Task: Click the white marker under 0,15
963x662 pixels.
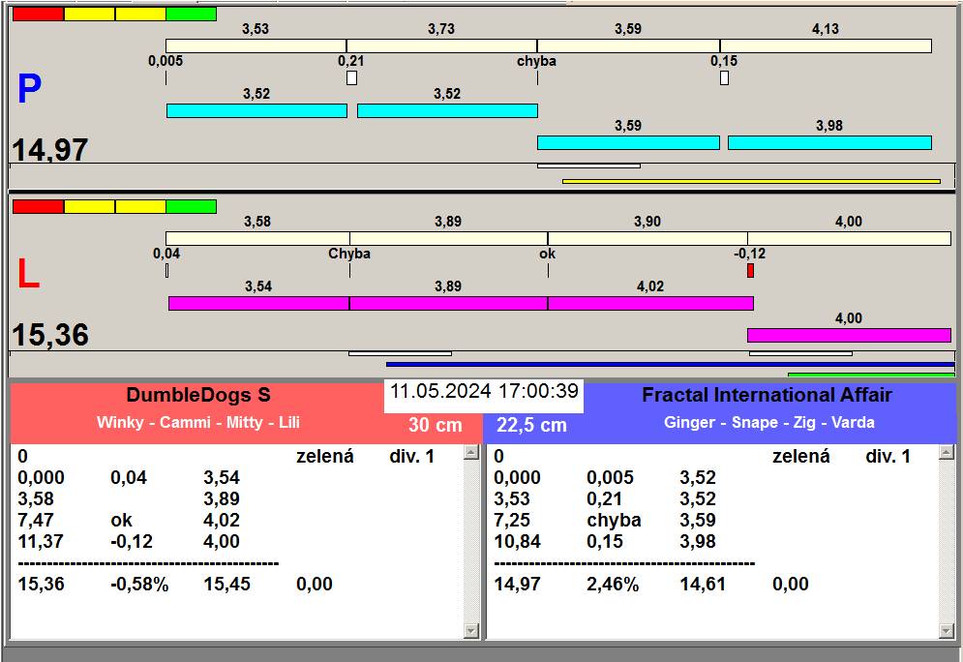Action: [x=724, y=78]
